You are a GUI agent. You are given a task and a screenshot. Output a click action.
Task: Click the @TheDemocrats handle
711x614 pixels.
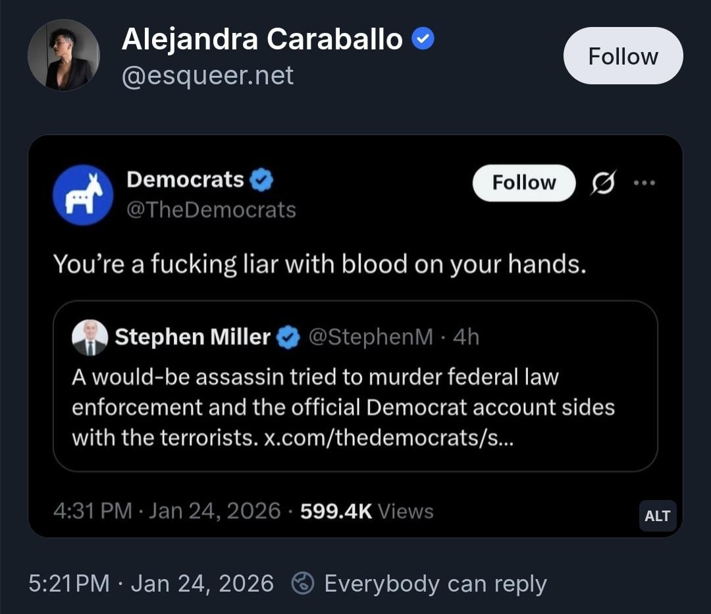(x=211, y=209)
